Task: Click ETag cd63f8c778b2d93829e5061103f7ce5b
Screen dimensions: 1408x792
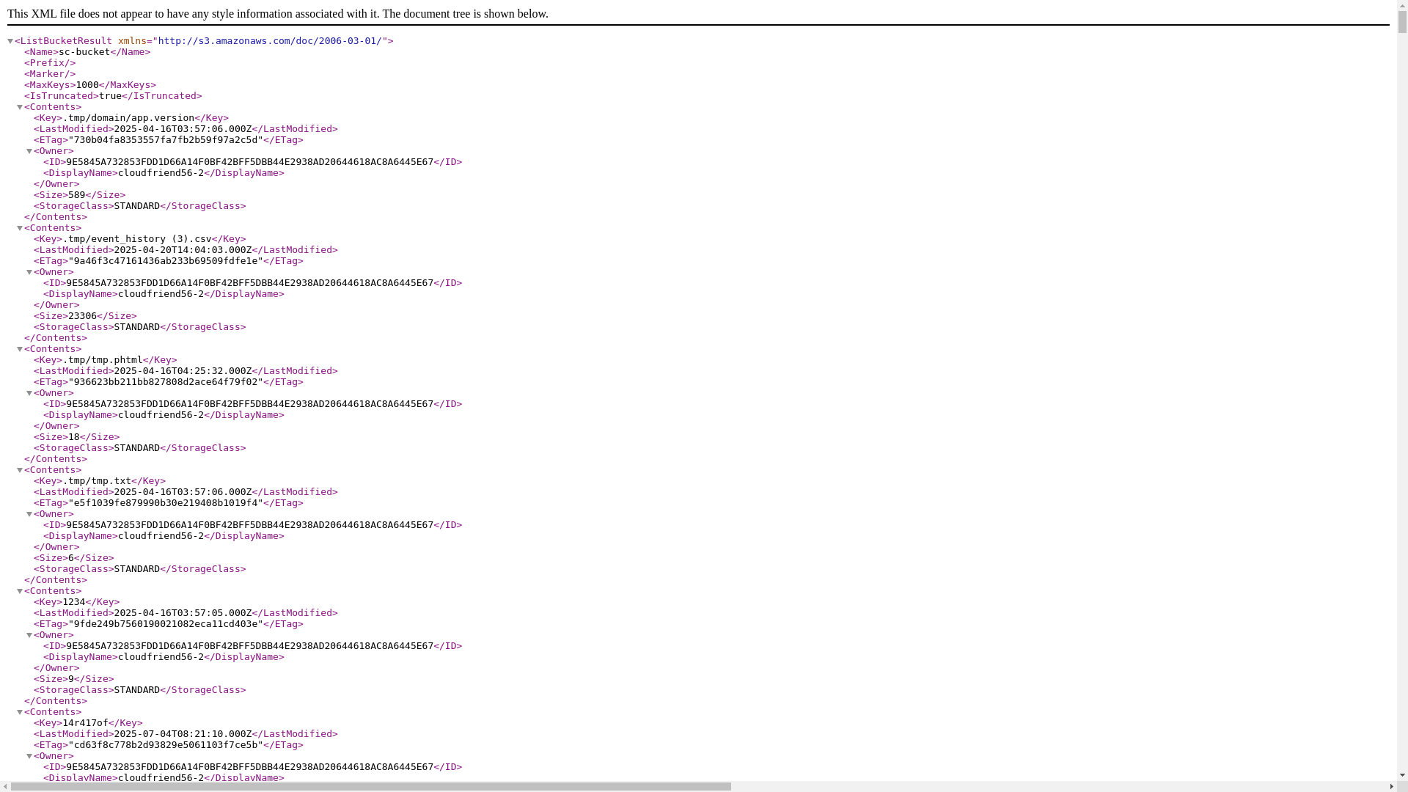Action: tap(166, 745)
